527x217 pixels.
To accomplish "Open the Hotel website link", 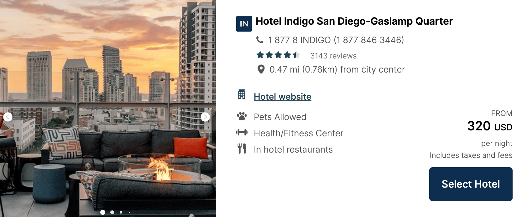I will pos(282,97).
